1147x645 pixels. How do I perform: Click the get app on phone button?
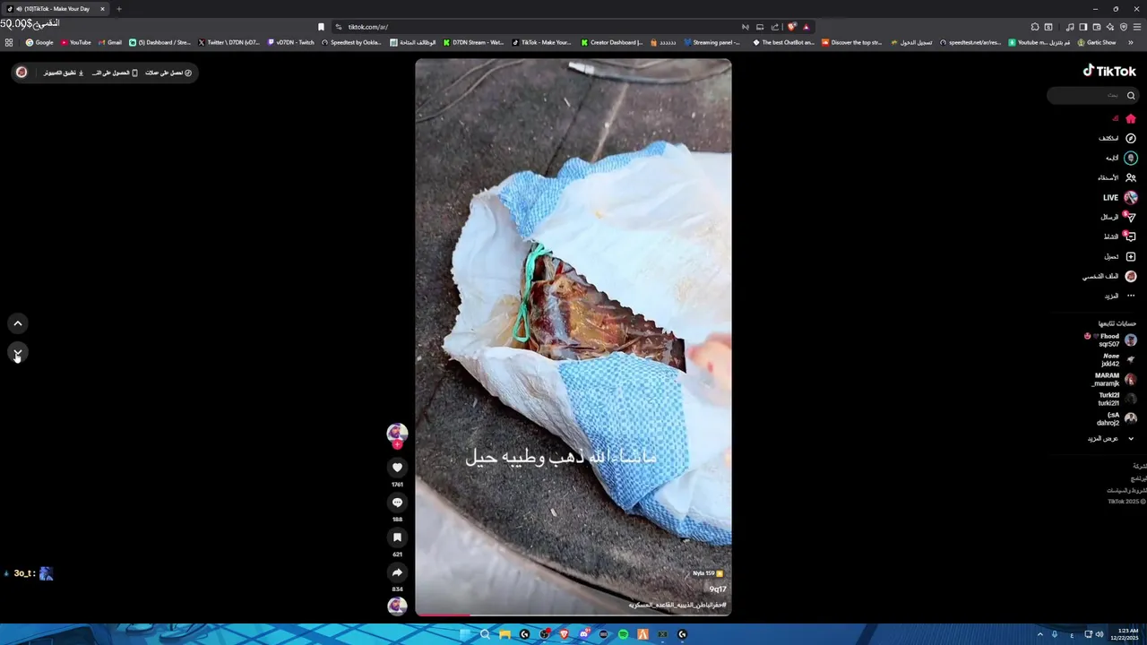coord(115,73)
